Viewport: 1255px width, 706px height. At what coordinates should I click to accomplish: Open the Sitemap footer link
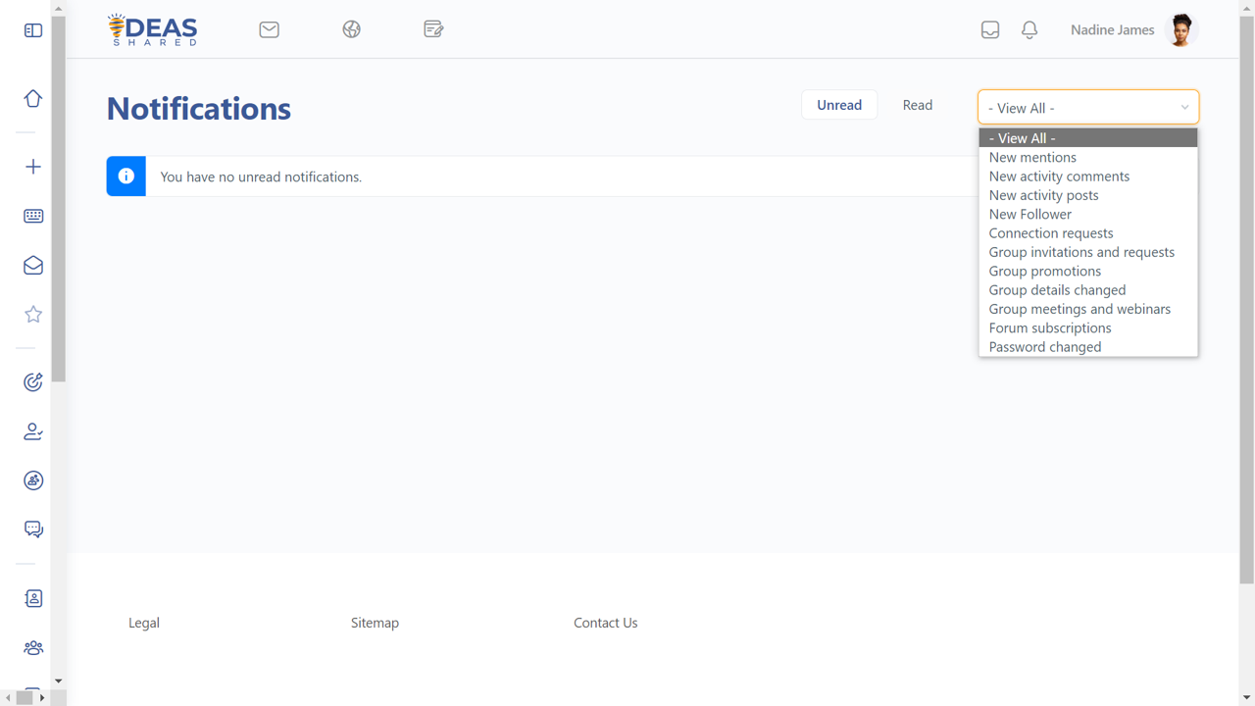click(x=375, y=623)
